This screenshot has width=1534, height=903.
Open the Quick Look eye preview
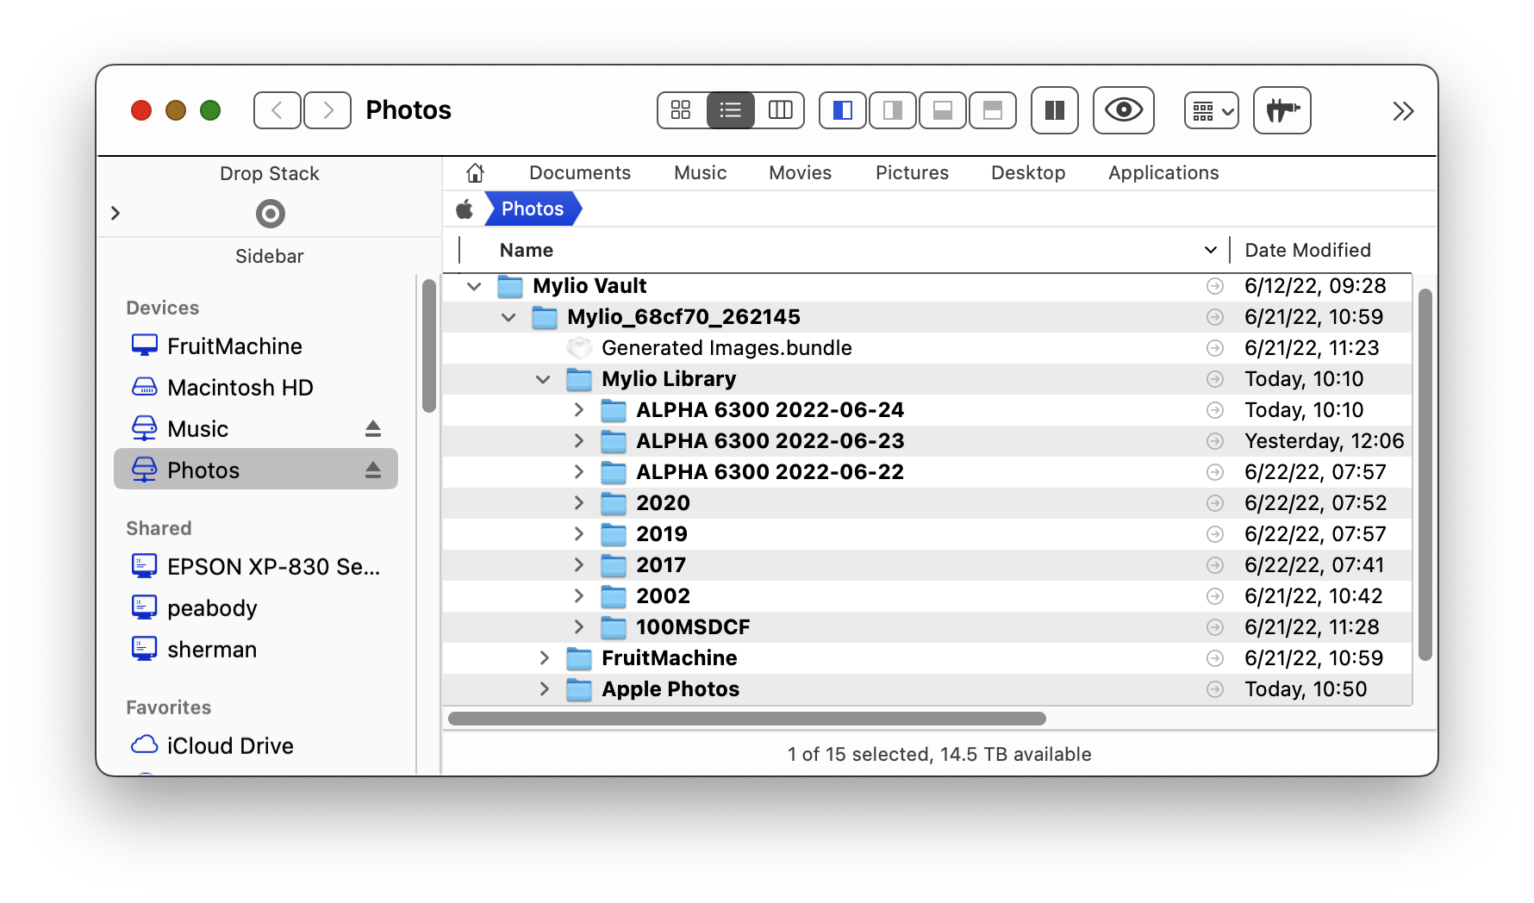(x=1123, y=110)
